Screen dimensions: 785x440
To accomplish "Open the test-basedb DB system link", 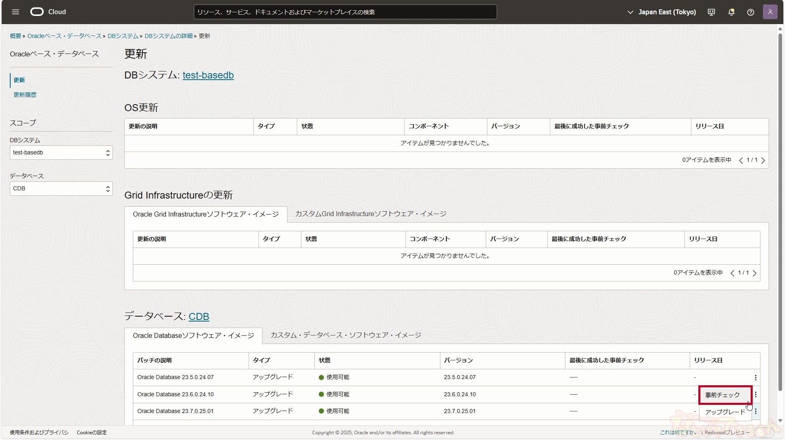I will (x=208, y=75).
